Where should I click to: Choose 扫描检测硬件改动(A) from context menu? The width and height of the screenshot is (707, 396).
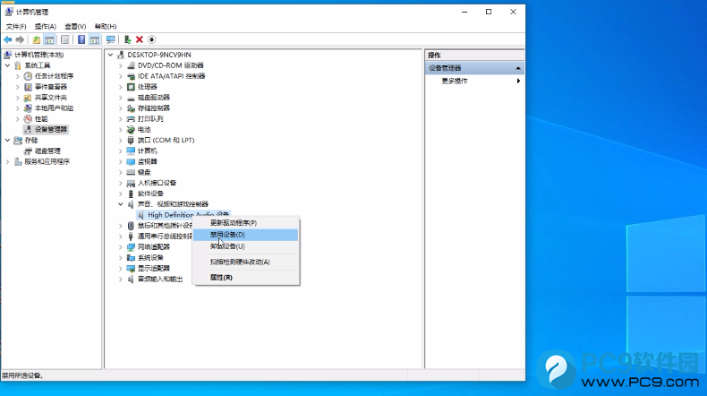pyautogui.click(x=246, y=262)
